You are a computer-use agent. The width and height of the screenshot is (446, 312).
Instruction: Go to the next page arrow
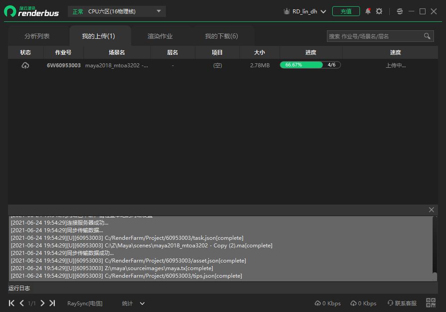(x=42, y=303)
